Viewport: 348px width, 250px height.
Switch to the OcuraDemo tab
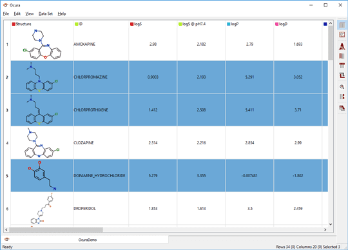click(x=88, y=240)
